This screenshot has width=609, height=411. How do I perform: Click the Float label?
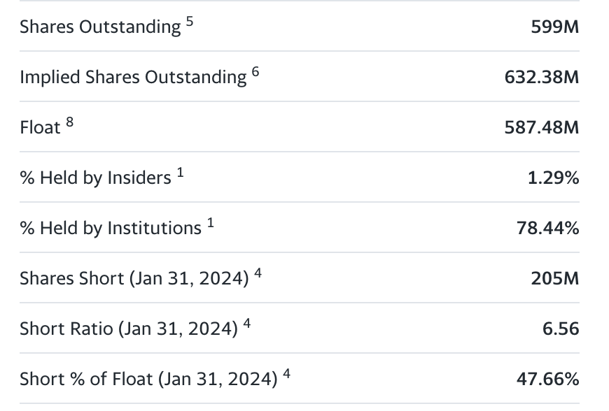(40, 128)
